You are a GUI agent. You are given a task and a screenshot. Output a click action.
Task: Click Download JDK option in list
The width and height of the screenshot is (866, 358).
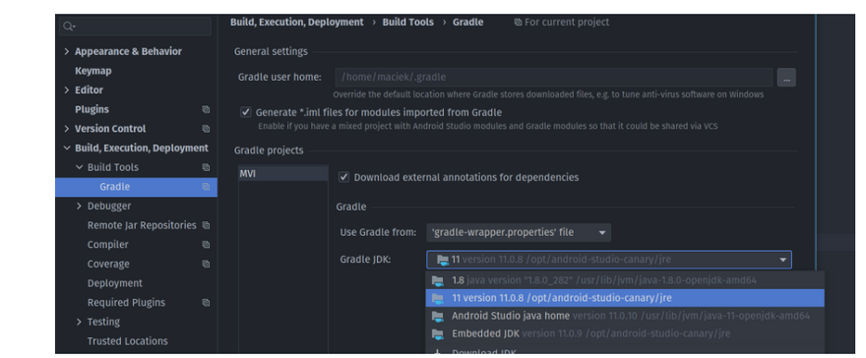click(x=625, y=350)
